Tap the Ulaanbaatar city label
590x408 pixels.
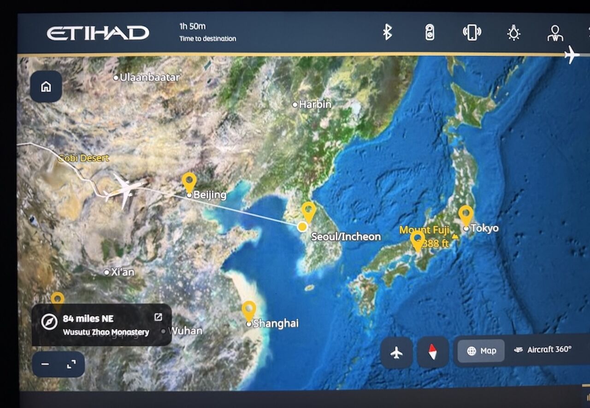click(149, 77)
